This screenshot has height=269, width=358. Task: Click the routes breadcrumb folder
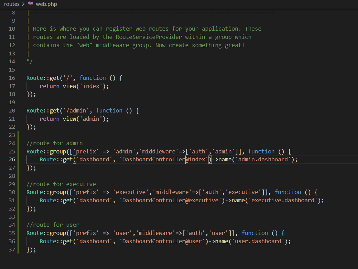12,4
